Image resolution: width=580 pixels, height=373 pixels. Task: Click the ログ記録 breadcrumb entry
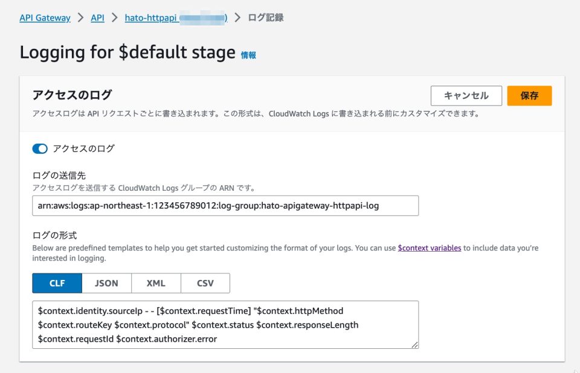click(x=266, y=18)
